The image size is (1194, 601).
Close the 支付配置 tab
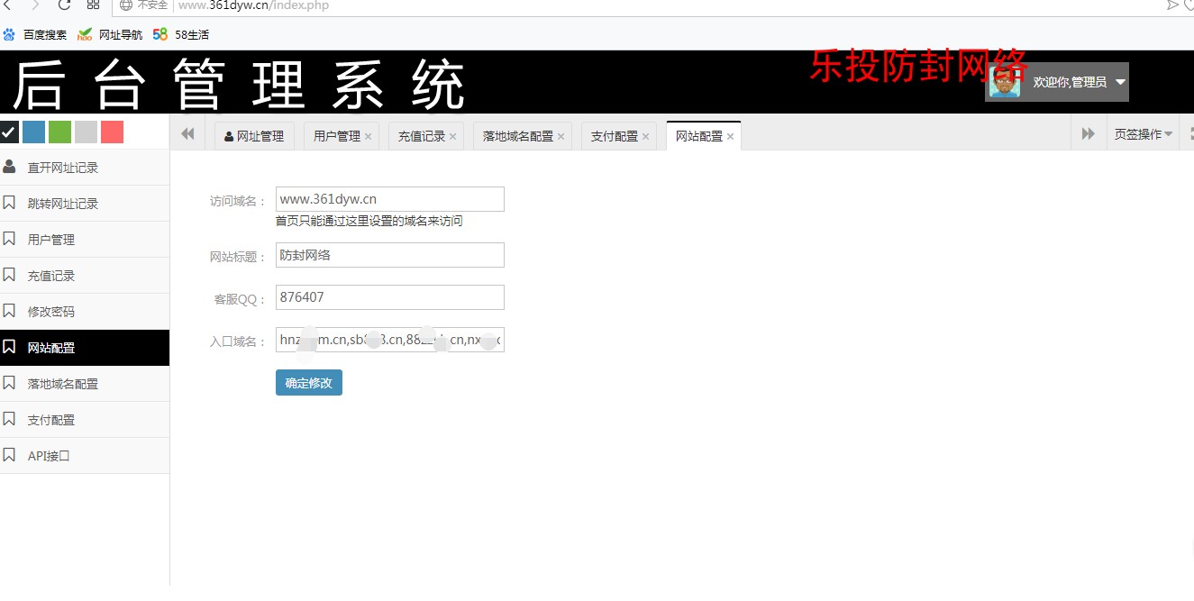click(x=645, y=137)
